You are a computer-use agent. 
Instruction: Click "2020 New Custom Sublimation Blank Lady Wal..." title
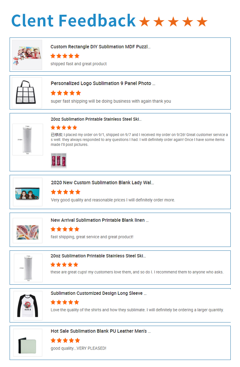(x=102, y=183)
